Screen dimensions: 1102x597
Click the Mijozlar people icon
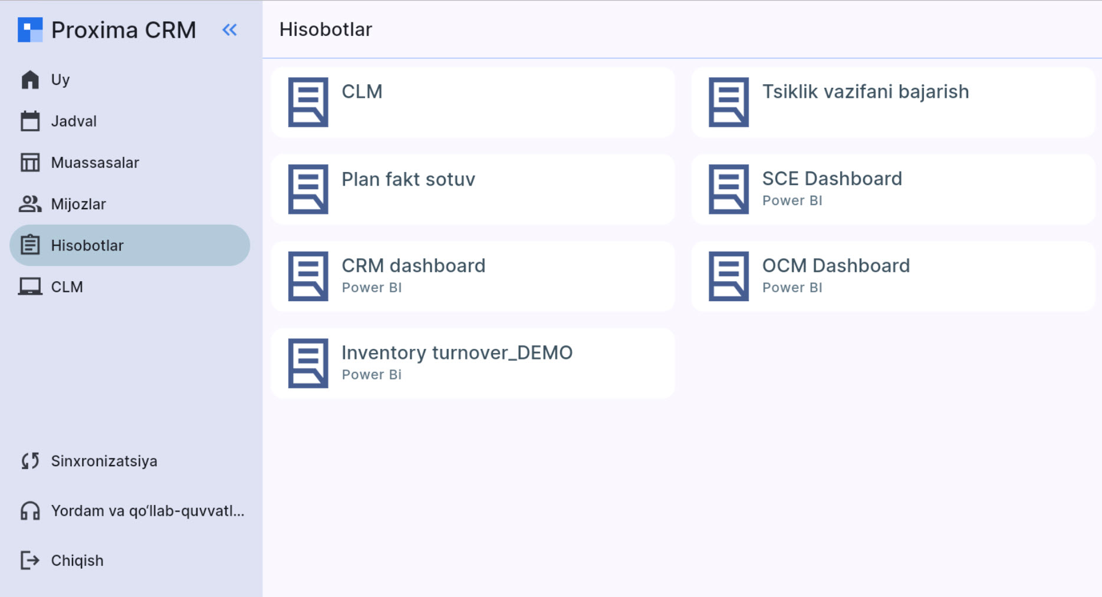pos(30,204)
